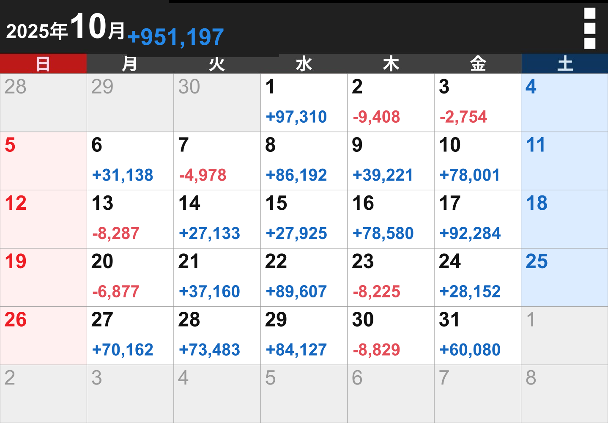Select Sunday October 12 cell

click(x=43, y=219)
